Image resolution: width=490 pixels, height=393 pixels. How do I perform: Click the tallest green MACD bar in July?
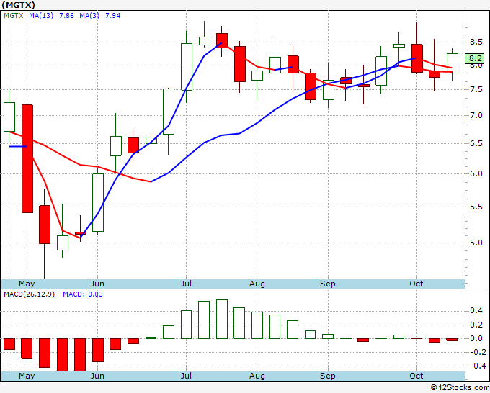coord(222,320)
